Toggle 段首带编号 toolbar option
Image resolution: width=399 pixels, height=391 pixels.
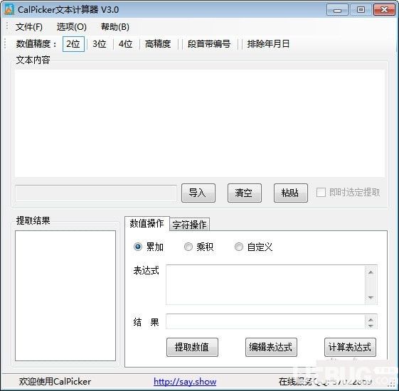209,44
